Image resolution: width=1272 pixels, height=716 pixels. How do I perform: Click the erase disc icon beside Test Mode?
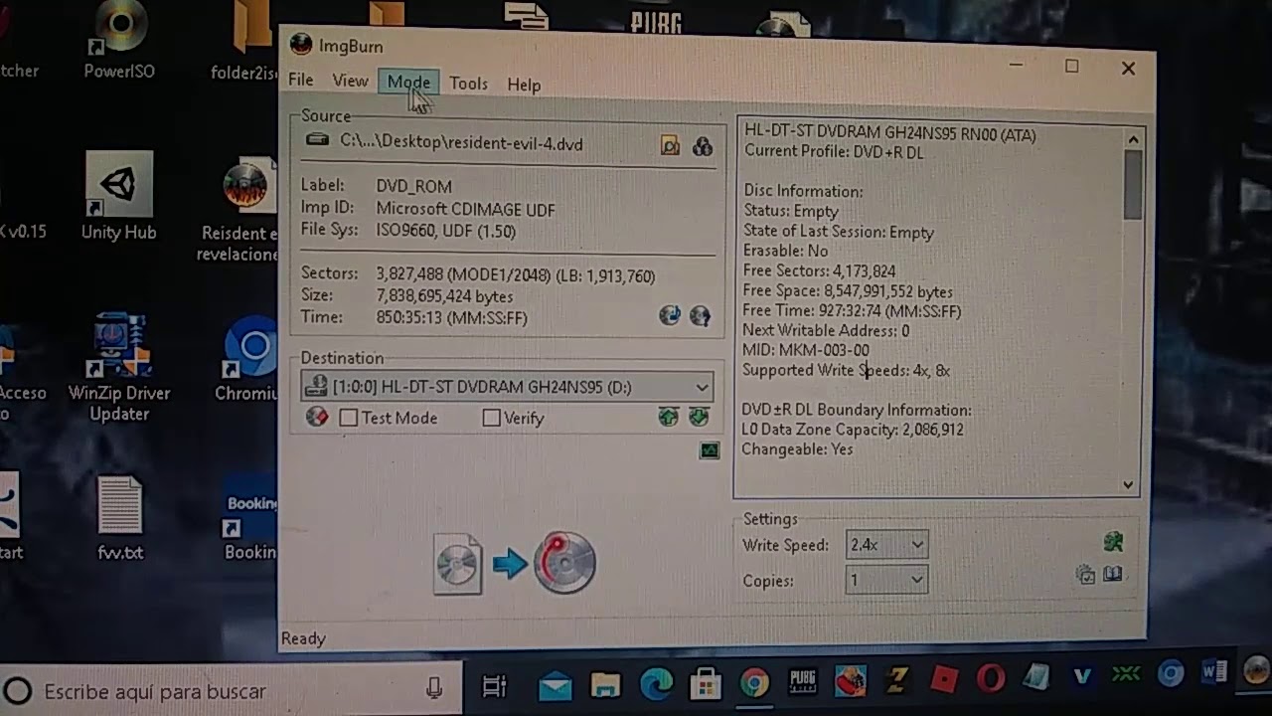pyautogui.click(x=317, y=417)
